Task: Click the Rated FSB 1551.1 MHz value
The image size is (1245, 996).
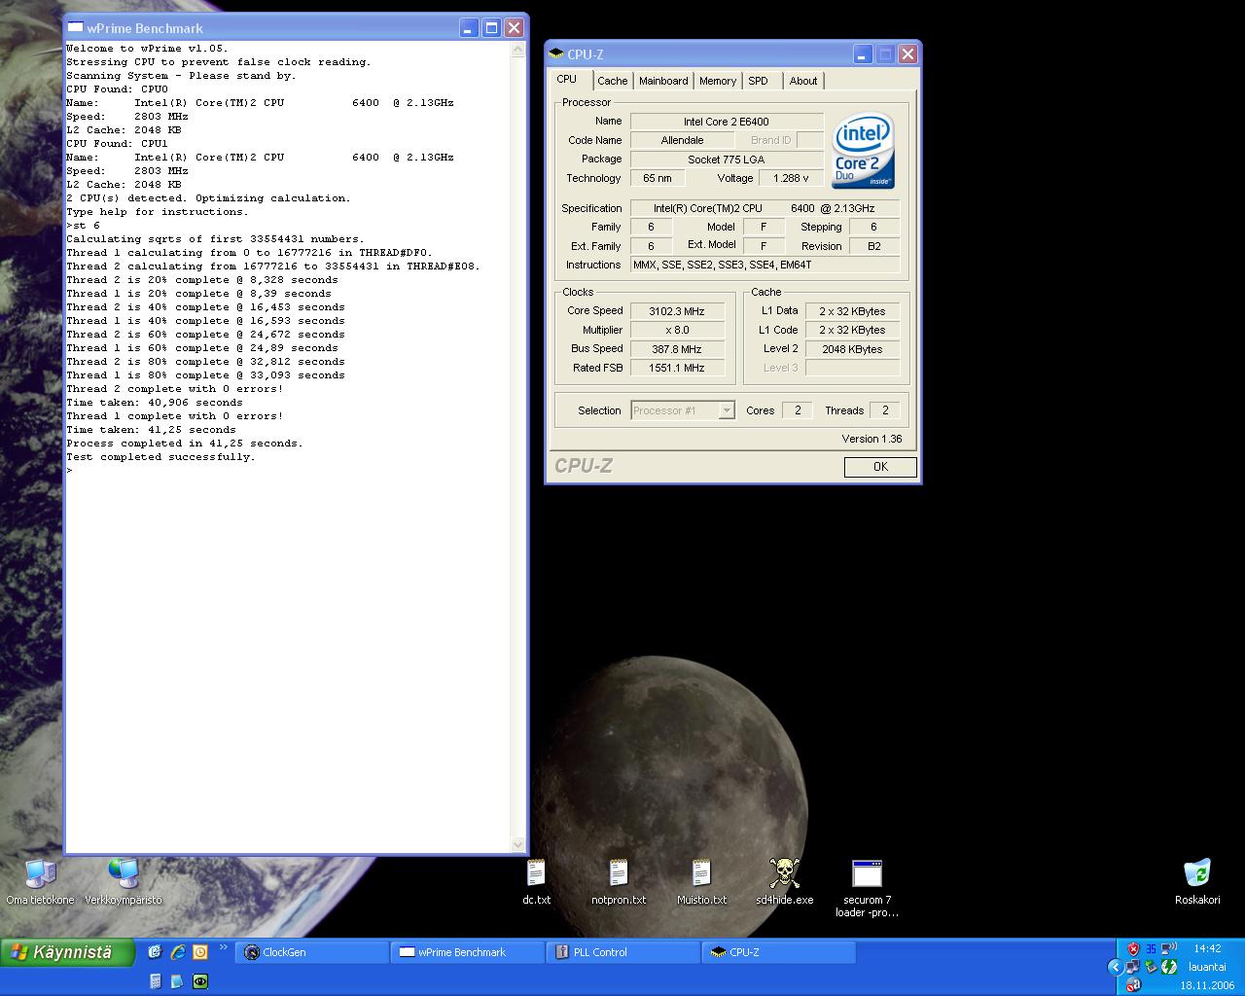Action: (677, 368)
